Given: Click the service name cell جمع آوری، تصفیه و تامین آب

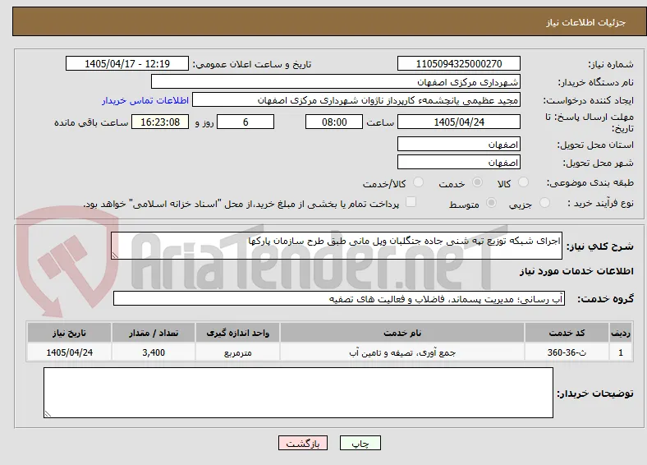Looking at the screenshot, I should tap(402, 352).
